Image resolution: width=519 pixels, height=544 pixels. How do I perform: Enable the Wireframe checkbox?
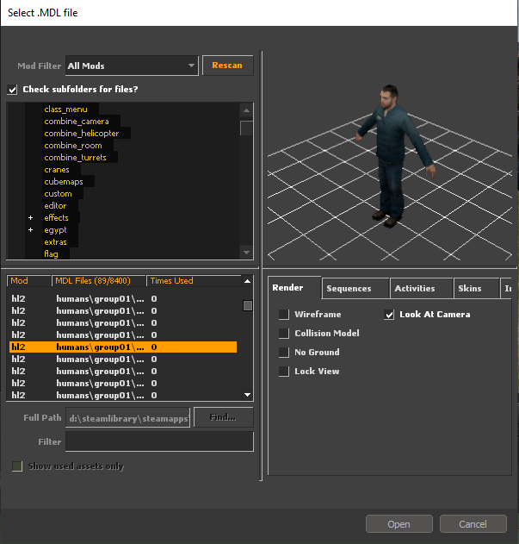[284, 315]
